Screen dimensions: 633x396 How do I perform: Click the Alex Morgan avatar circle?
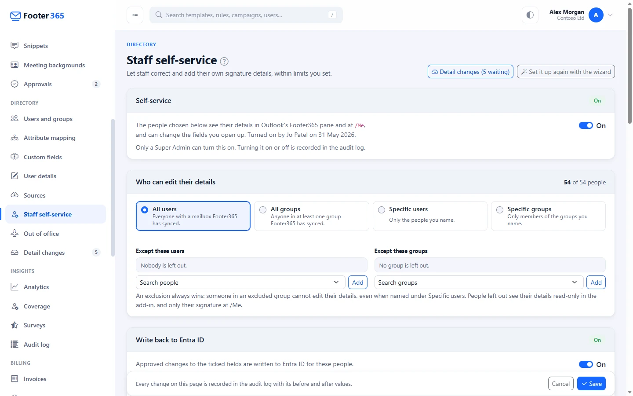(596, 15)
